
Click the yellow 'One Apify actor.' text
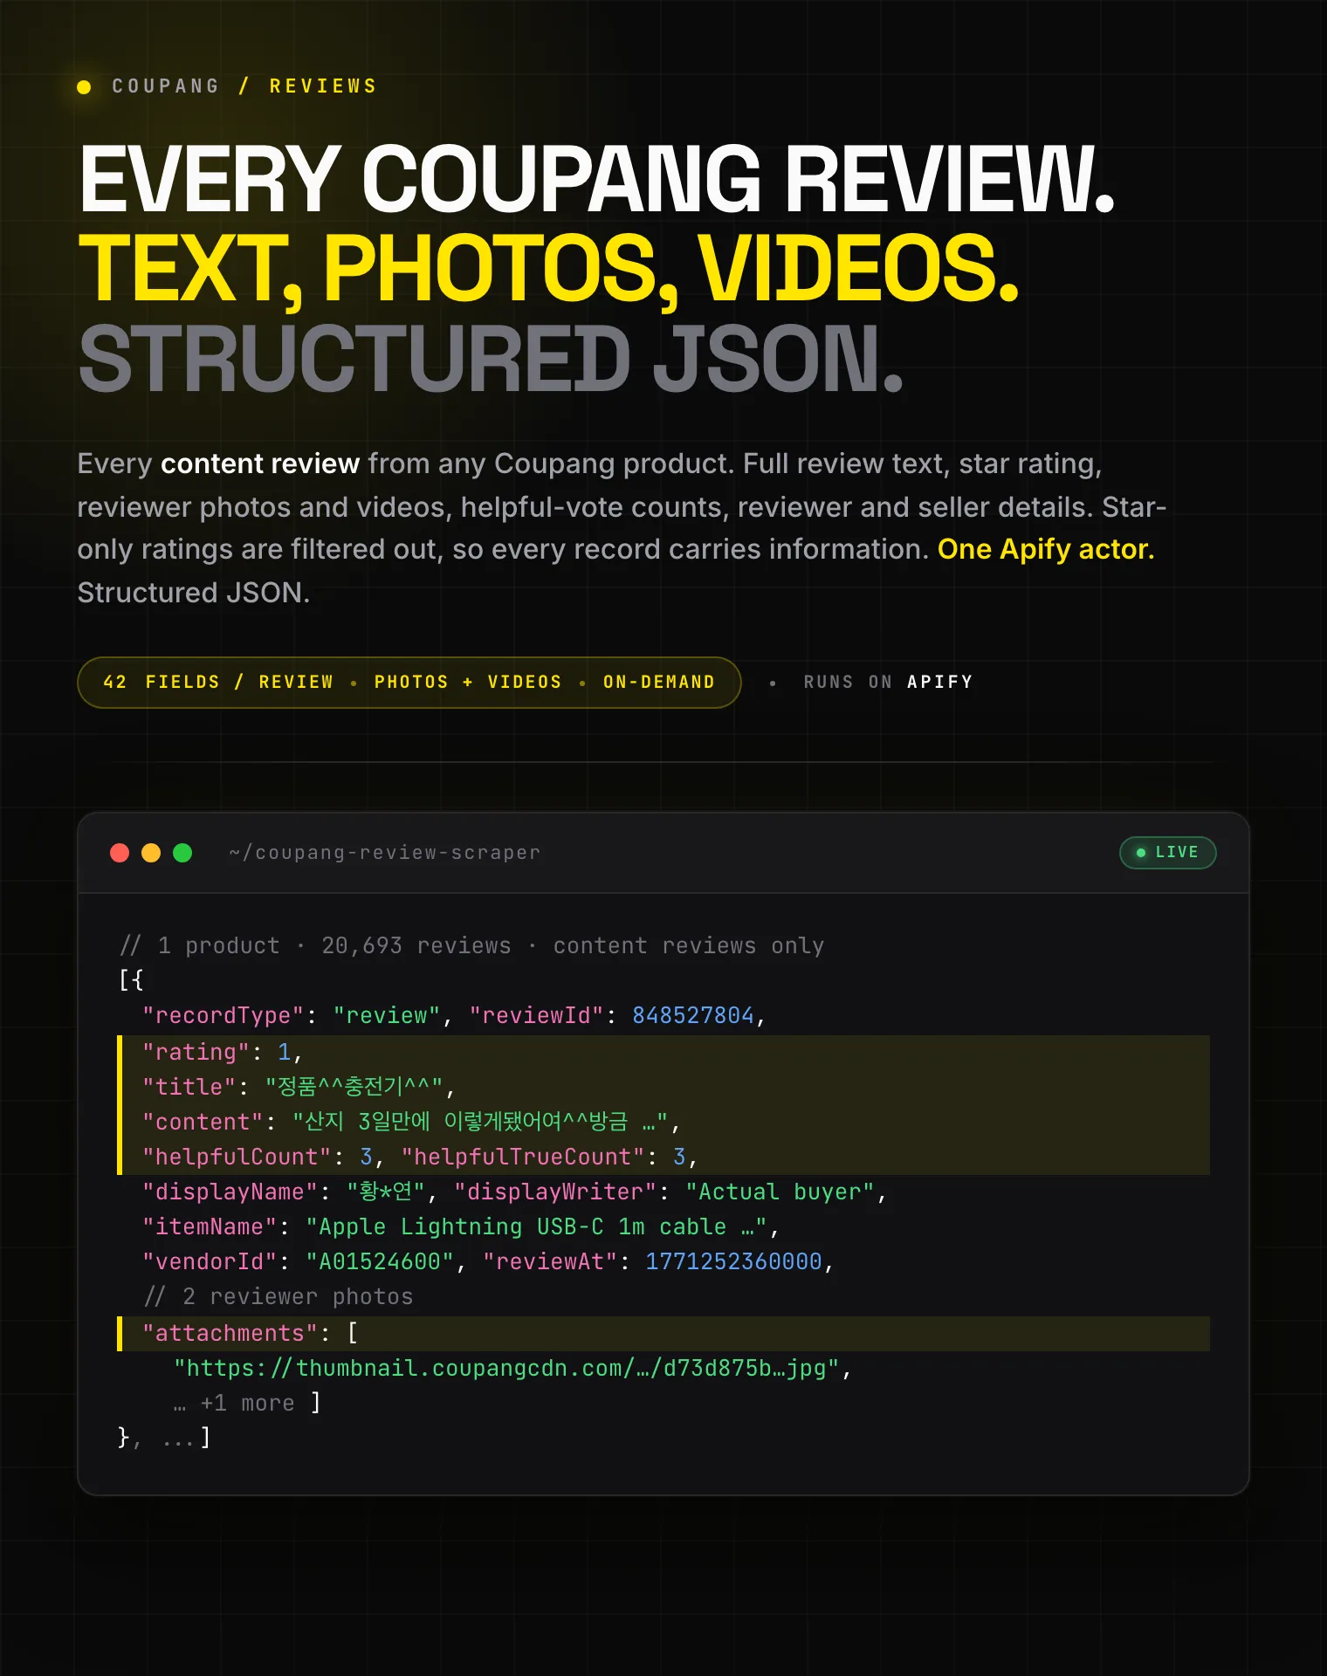tap(1046, 549)
